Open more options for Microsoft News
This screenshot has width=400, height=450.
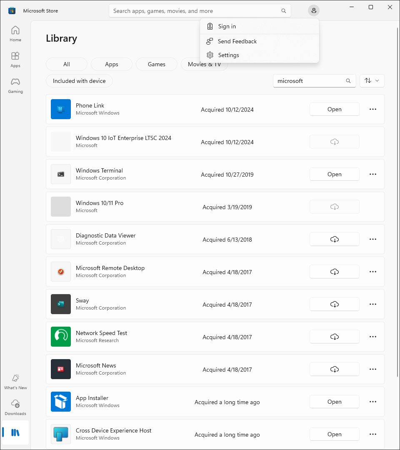point(373,369)
